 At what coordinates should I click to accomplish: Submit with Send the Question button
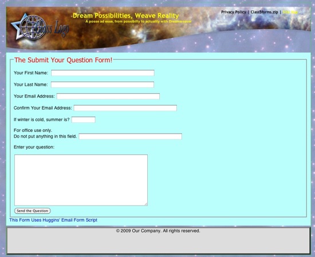tap(32, 211)
